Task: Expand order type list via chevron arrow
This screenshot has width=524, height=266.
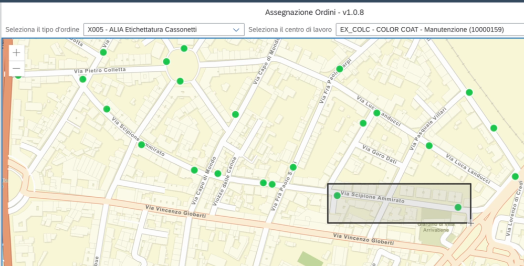Action: 236,30
